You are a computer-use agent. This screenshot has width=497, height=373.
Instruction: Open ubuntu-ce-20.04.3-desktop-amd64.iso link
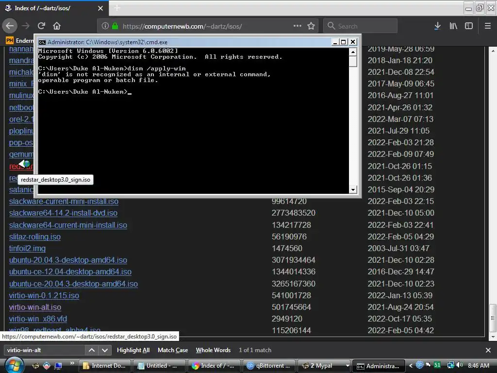pyautogui.click(x=73, y=284)
